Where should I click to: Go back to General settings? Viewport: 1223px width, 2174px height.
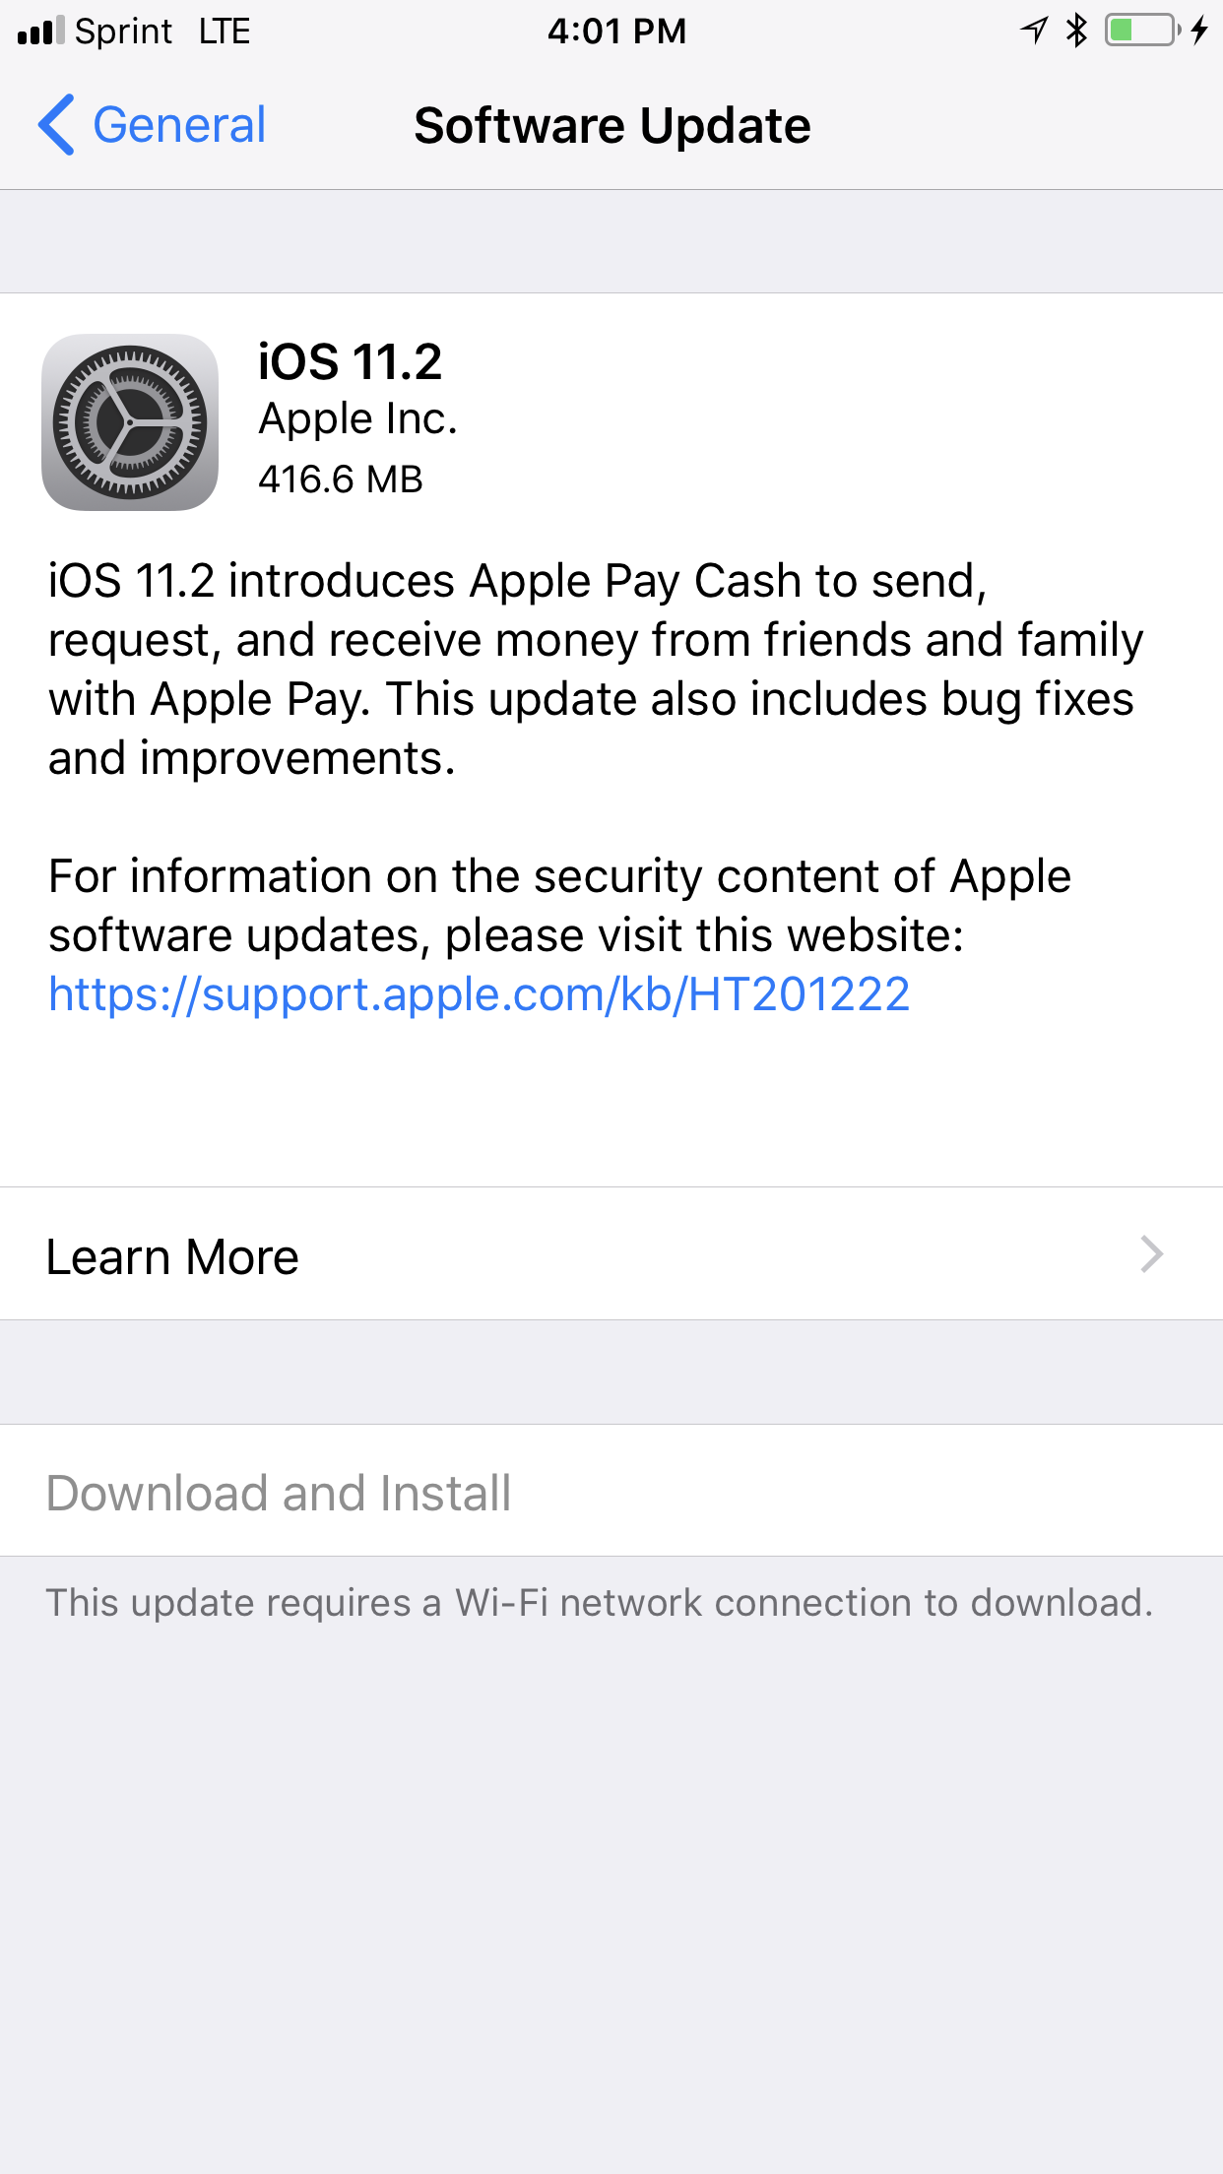152,125
